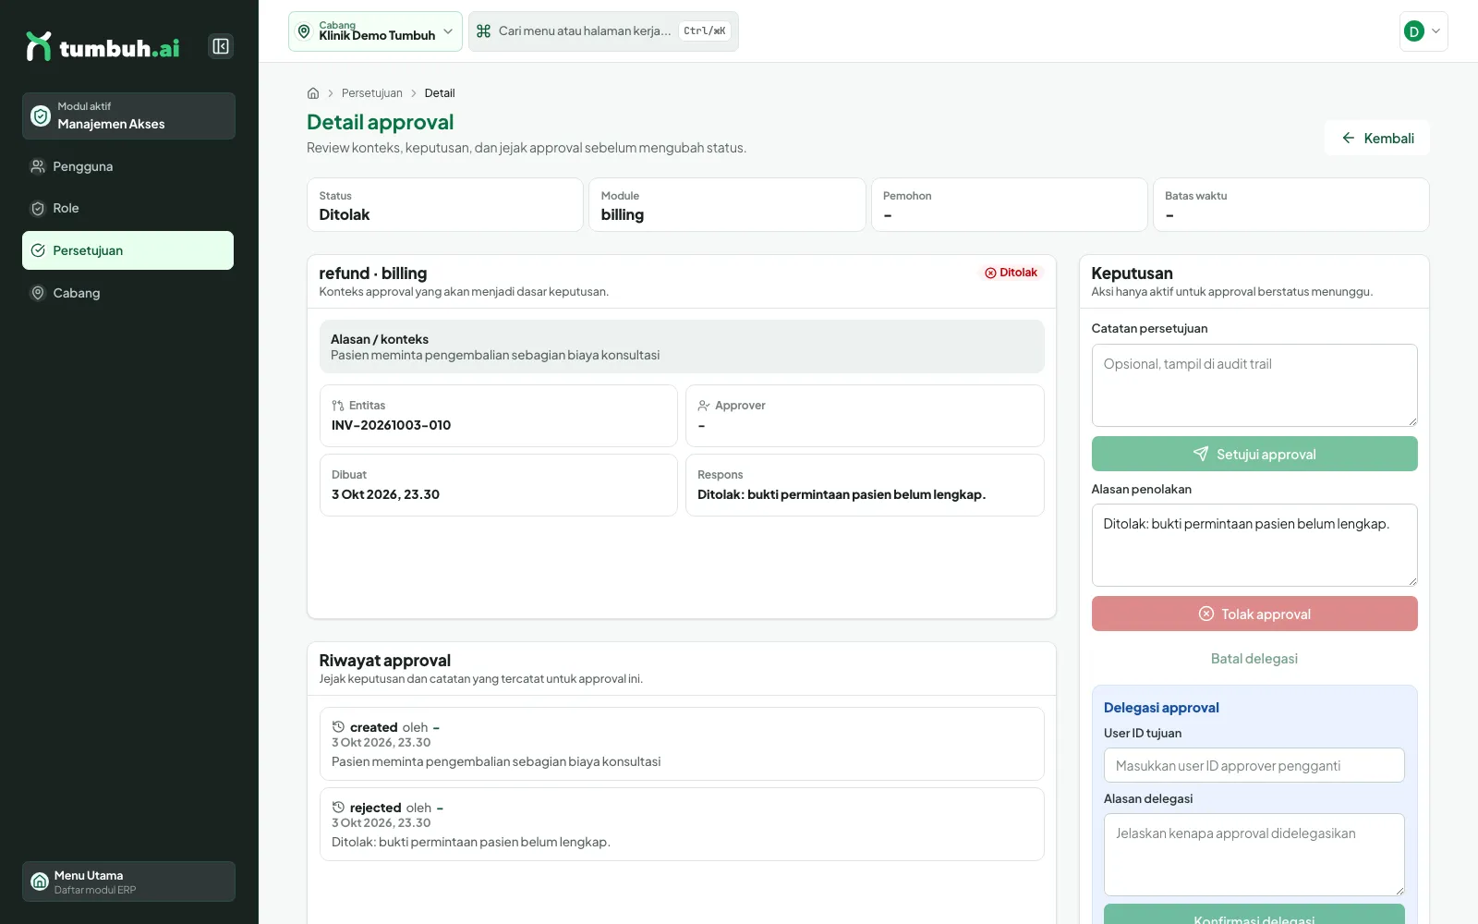Click the Persetujuan check-circle icon
1478x924 pixels.
(38, 250)
